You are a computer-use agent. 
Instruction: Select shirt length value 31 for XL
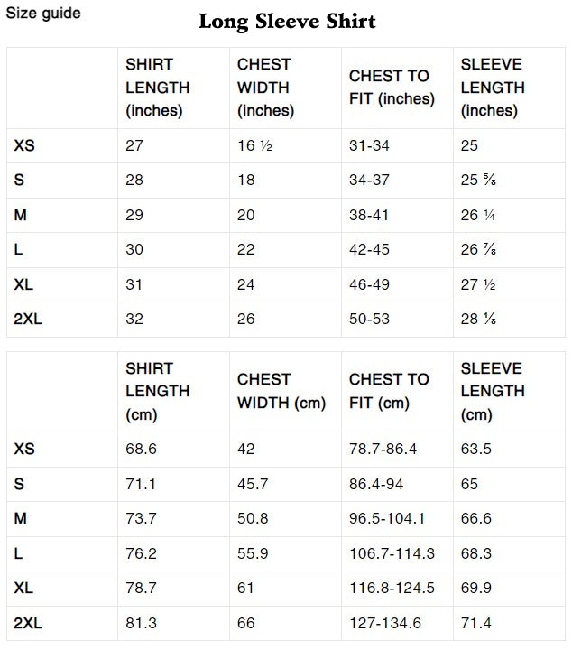(x=134, y=284)
